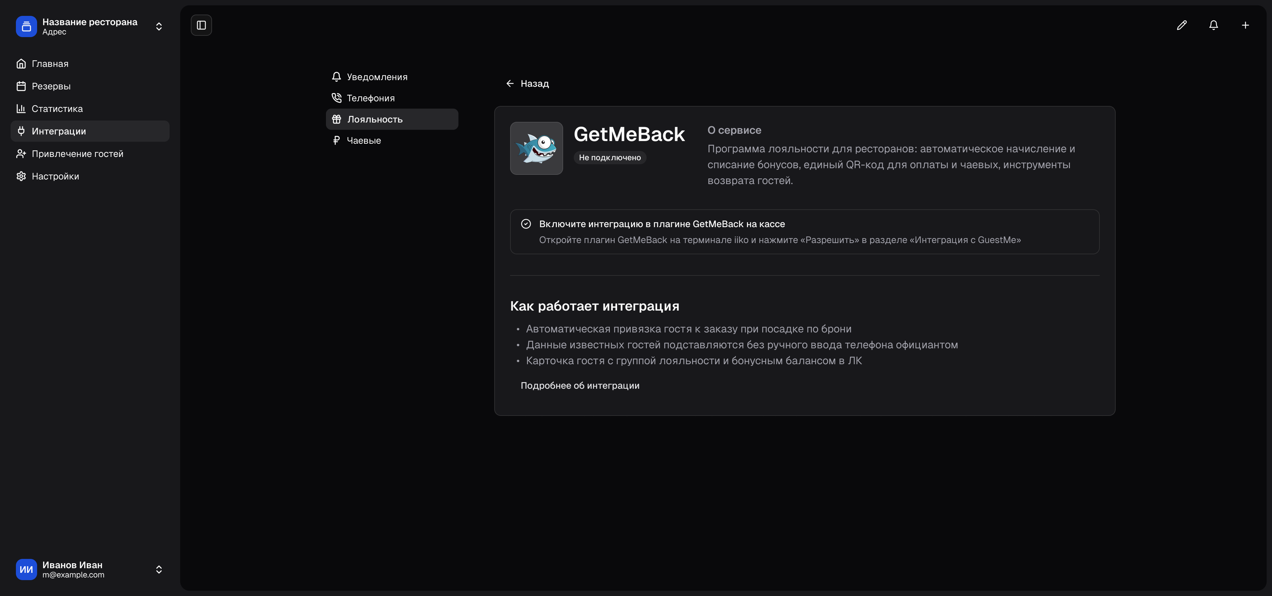This screenshot has height=596, width=1272.
Task: Click the m@example.com email text
Action: pyautogui.click(x=74, y=575)
